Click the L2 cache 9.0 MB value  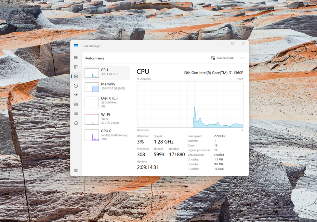point(218,164)
